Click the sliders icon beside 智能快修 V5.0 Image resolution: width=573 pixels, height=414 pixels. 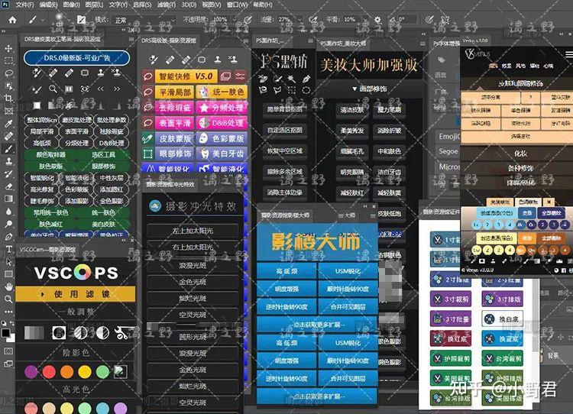[x=240, y=76]
